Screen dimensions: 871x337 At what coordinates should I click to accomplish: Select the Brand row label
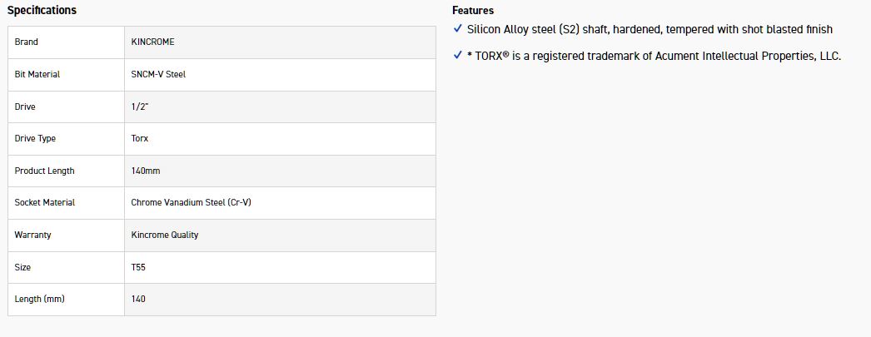(x=27, y=42)
